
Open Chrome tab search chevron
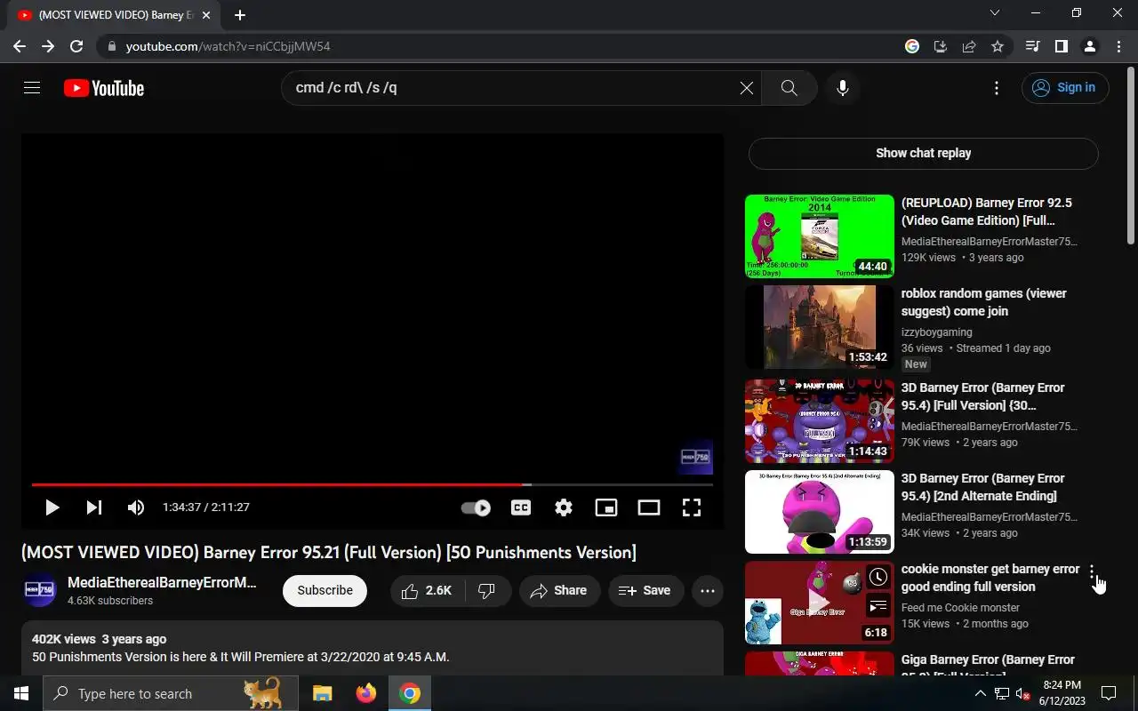click(995, 13)
